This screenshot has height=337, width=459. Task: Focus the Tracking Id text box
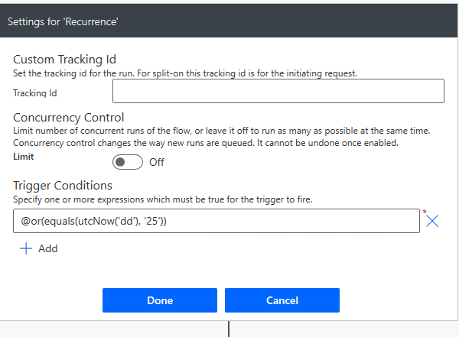[278, 91]
